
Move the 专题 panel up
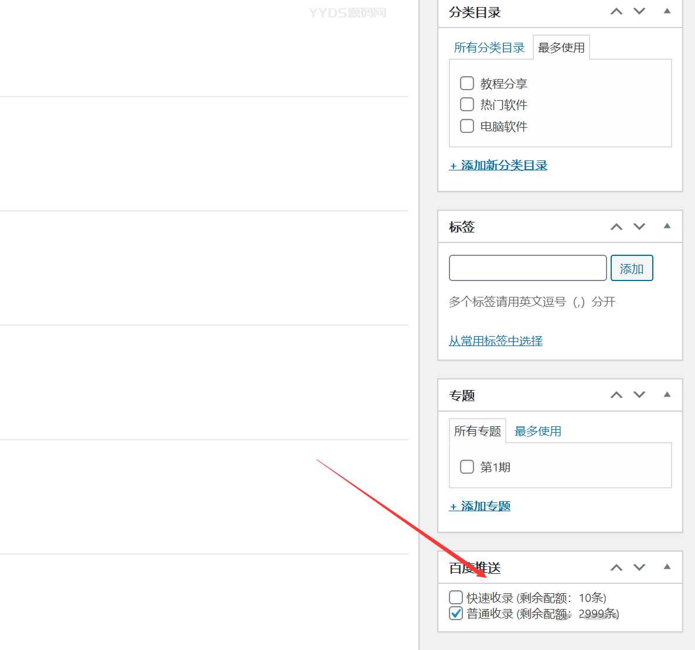click(x=616, y=395)
